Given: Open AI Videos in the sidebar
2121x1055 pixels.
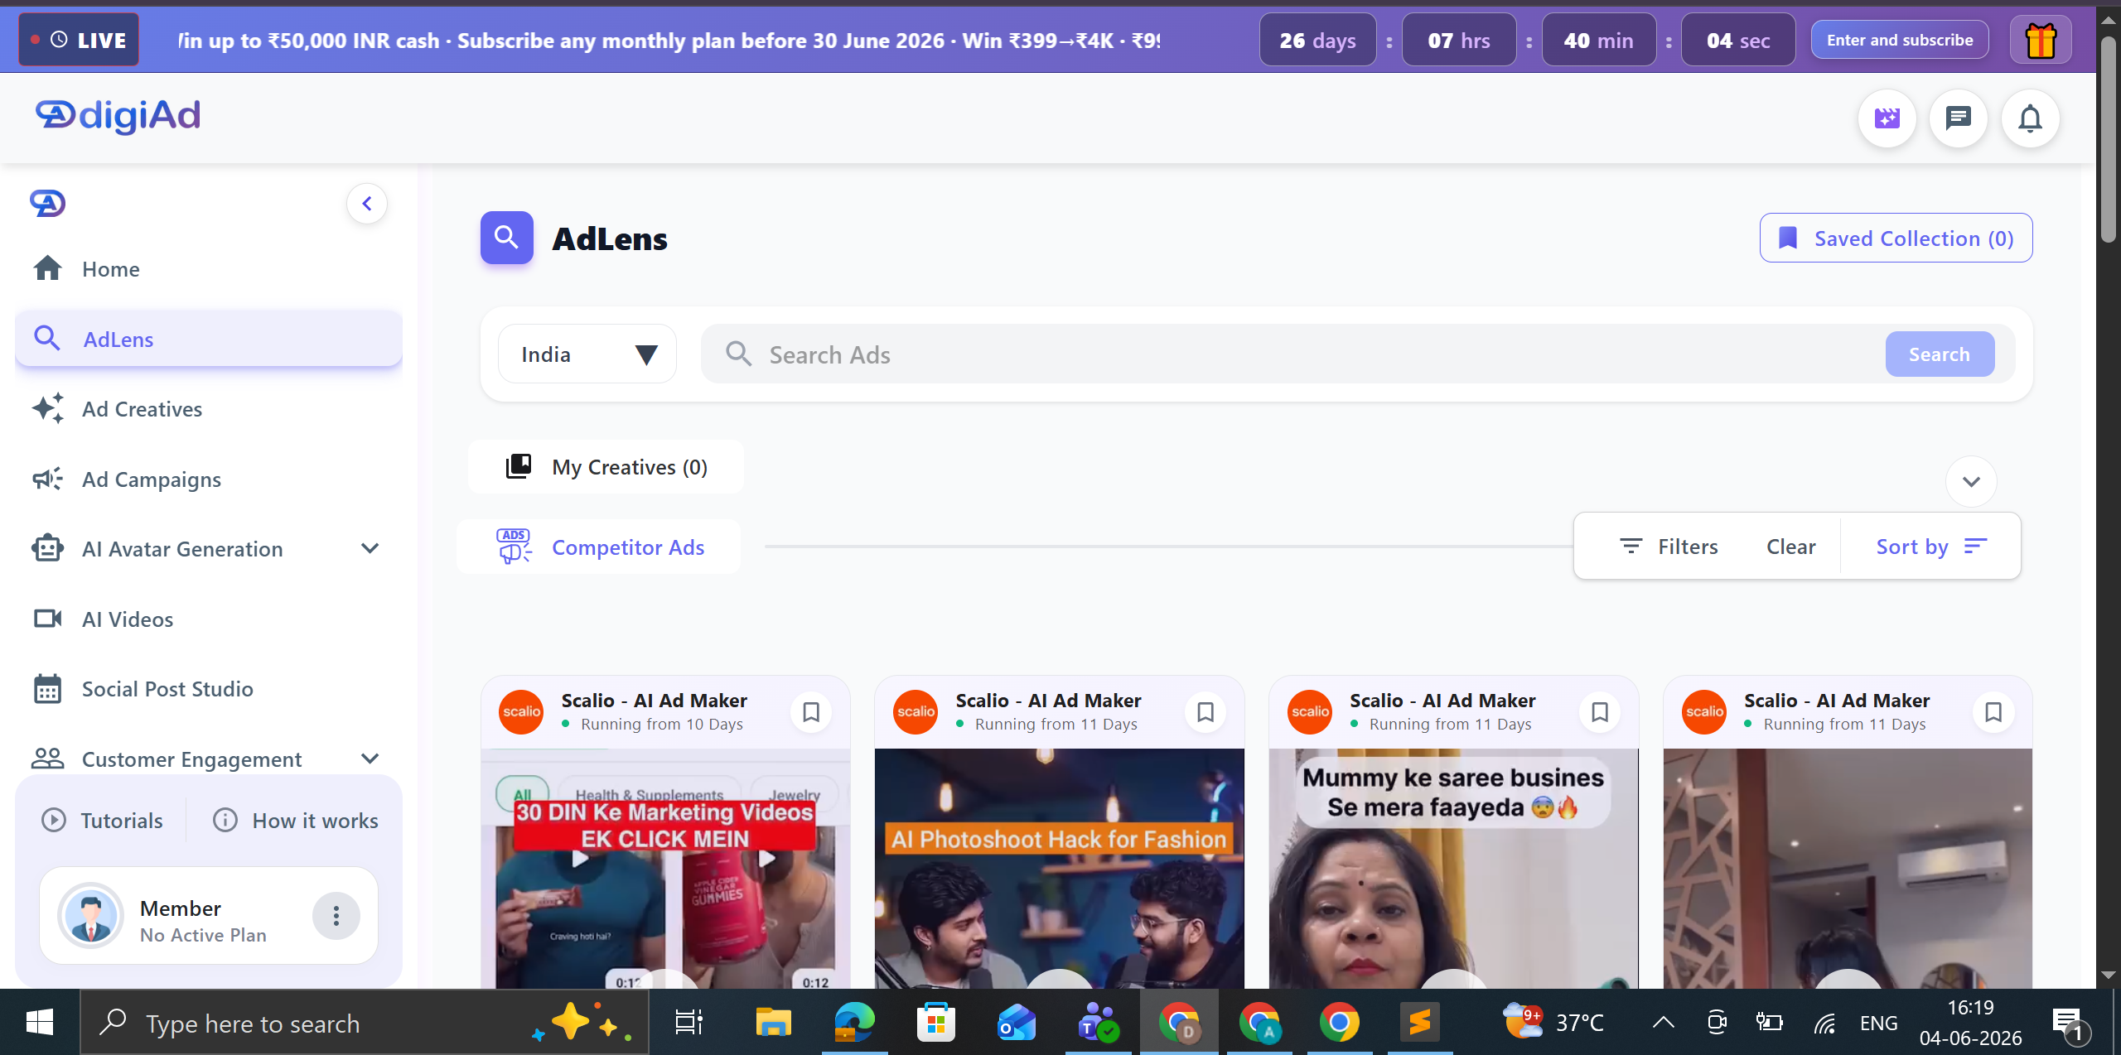Looking at the screenshot, I should coord(209,619).
